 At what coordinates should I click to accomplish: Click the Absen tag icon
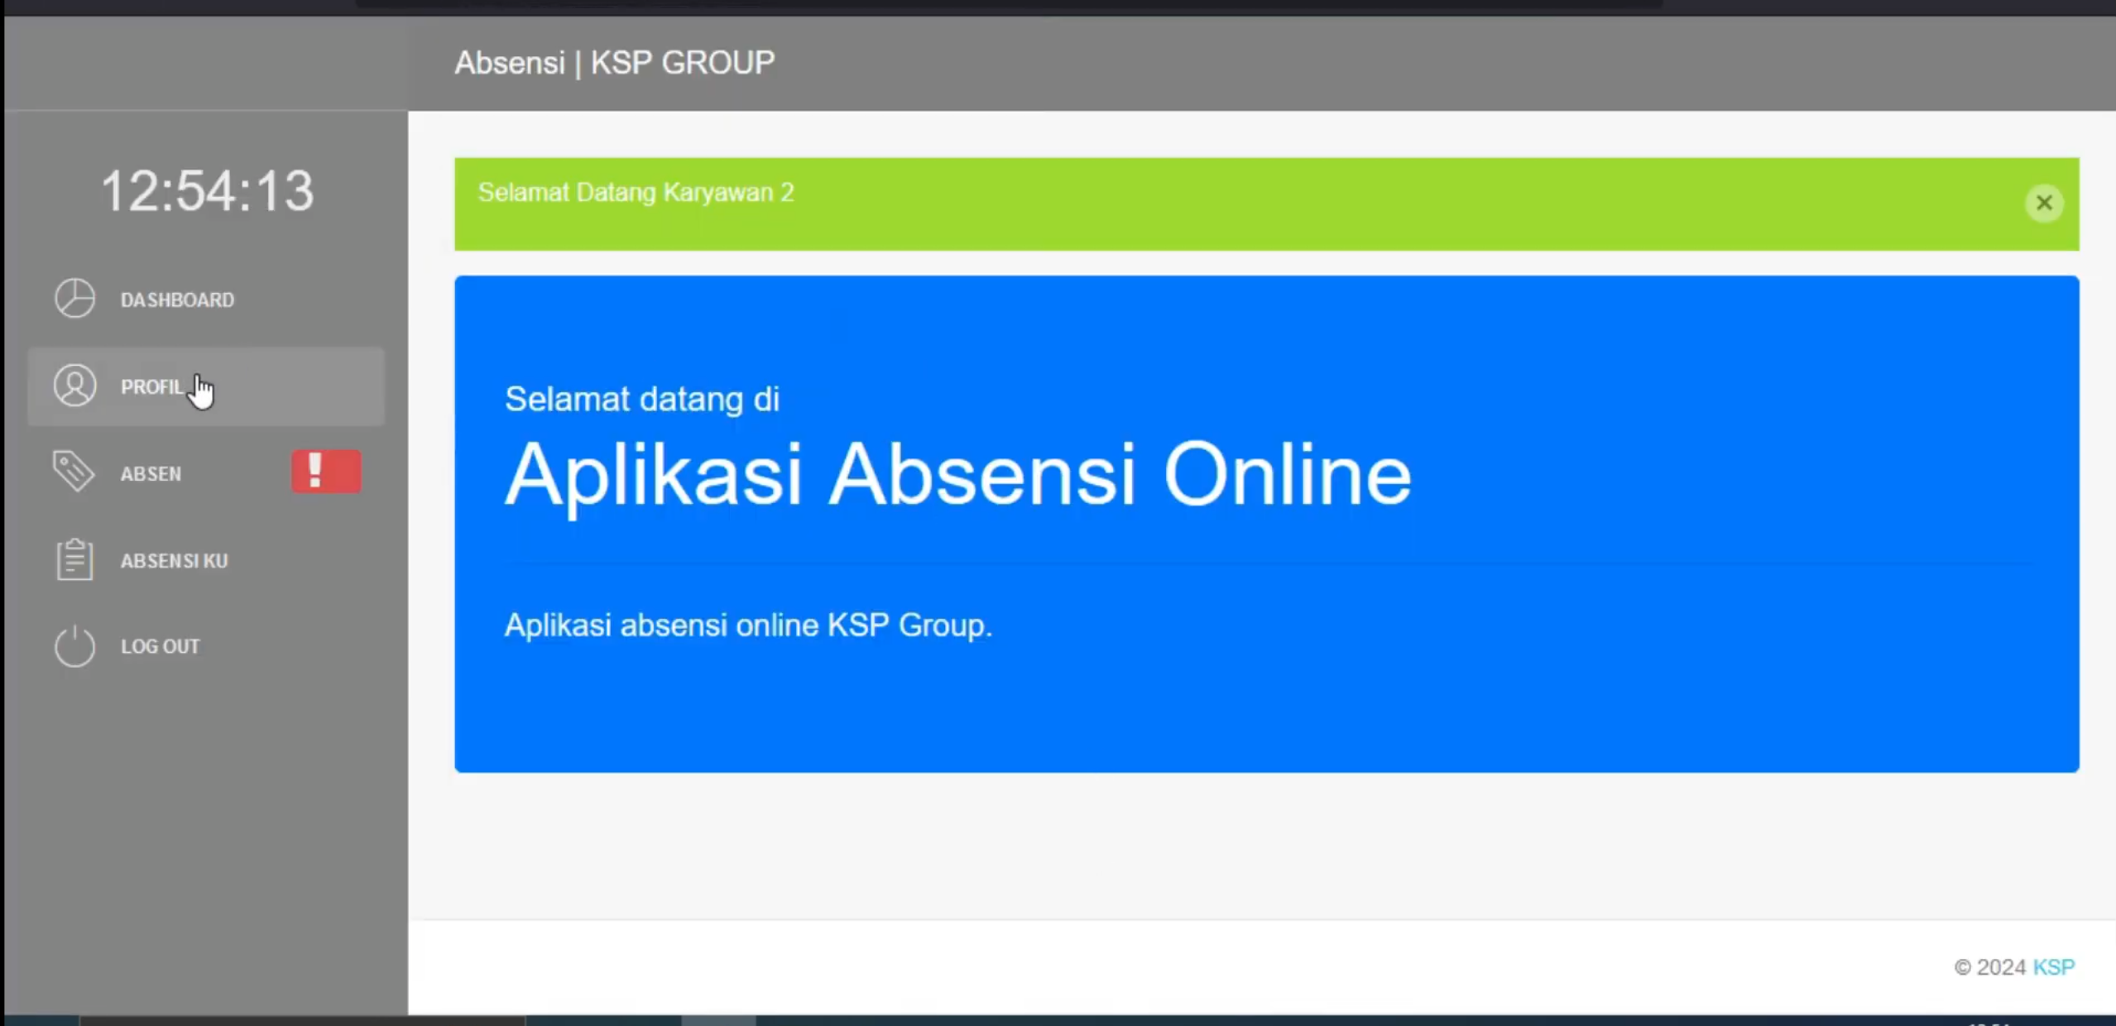74,472
